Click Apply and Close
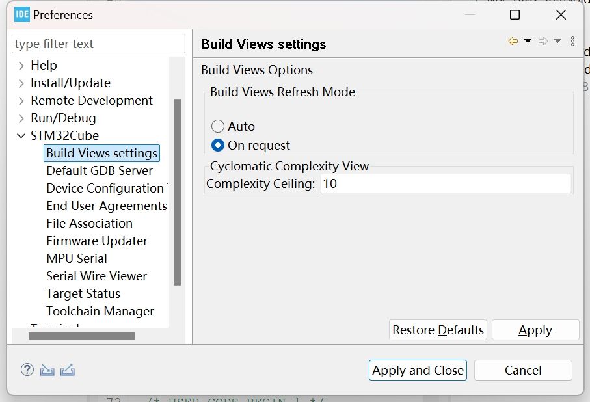Viewport: 590px width, 402px height. tap(418, 371)
